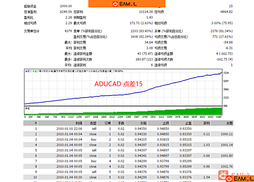Click the 类型 column header

point(93,123)
